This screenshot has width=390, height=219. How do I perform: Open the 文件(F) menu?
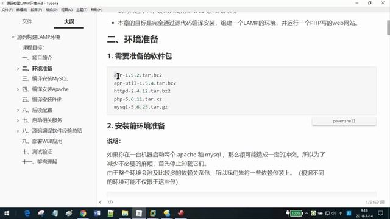coord(7,10)
